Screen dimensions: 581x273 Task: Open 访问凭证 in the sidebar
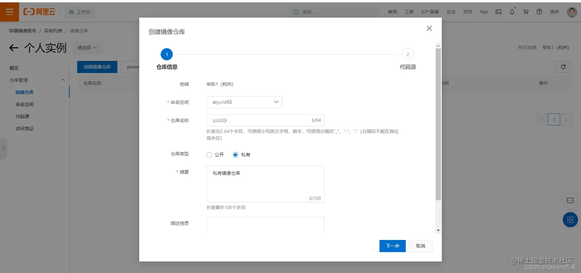coord(25,128)
